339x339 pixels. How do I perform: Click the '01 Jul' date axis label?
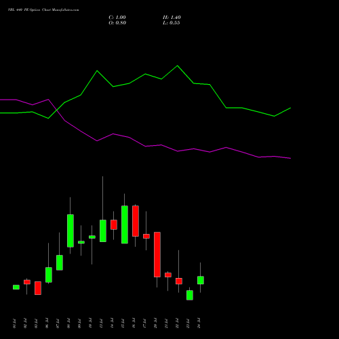pyautogui.click(x=14, y=323)
